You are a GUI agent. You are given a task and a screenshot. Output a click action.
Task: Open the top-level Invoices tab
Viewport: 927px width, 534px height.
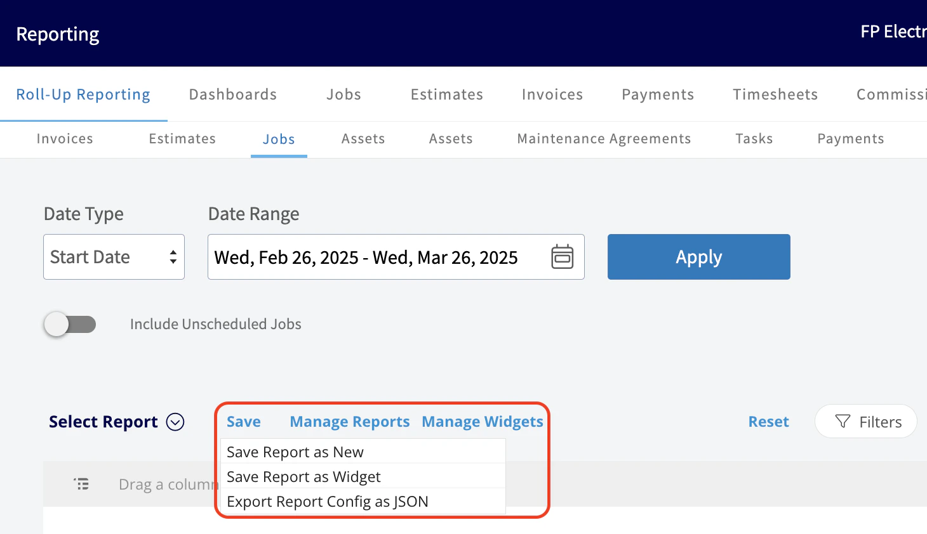[552, 94]
